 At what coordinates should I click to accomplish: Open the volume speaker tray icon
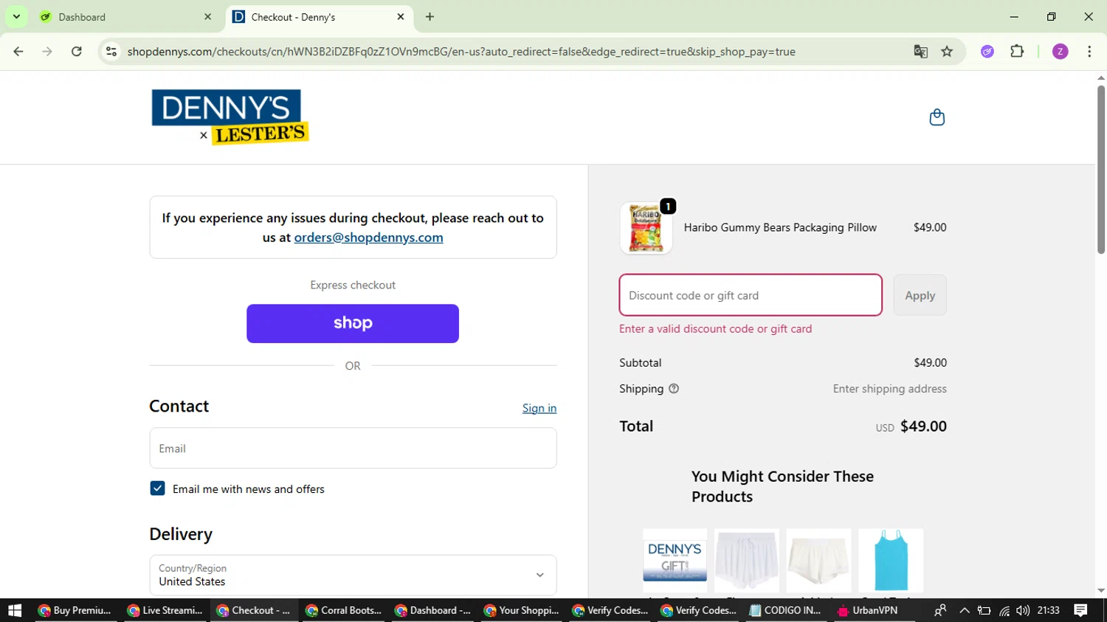point(1023,610)
